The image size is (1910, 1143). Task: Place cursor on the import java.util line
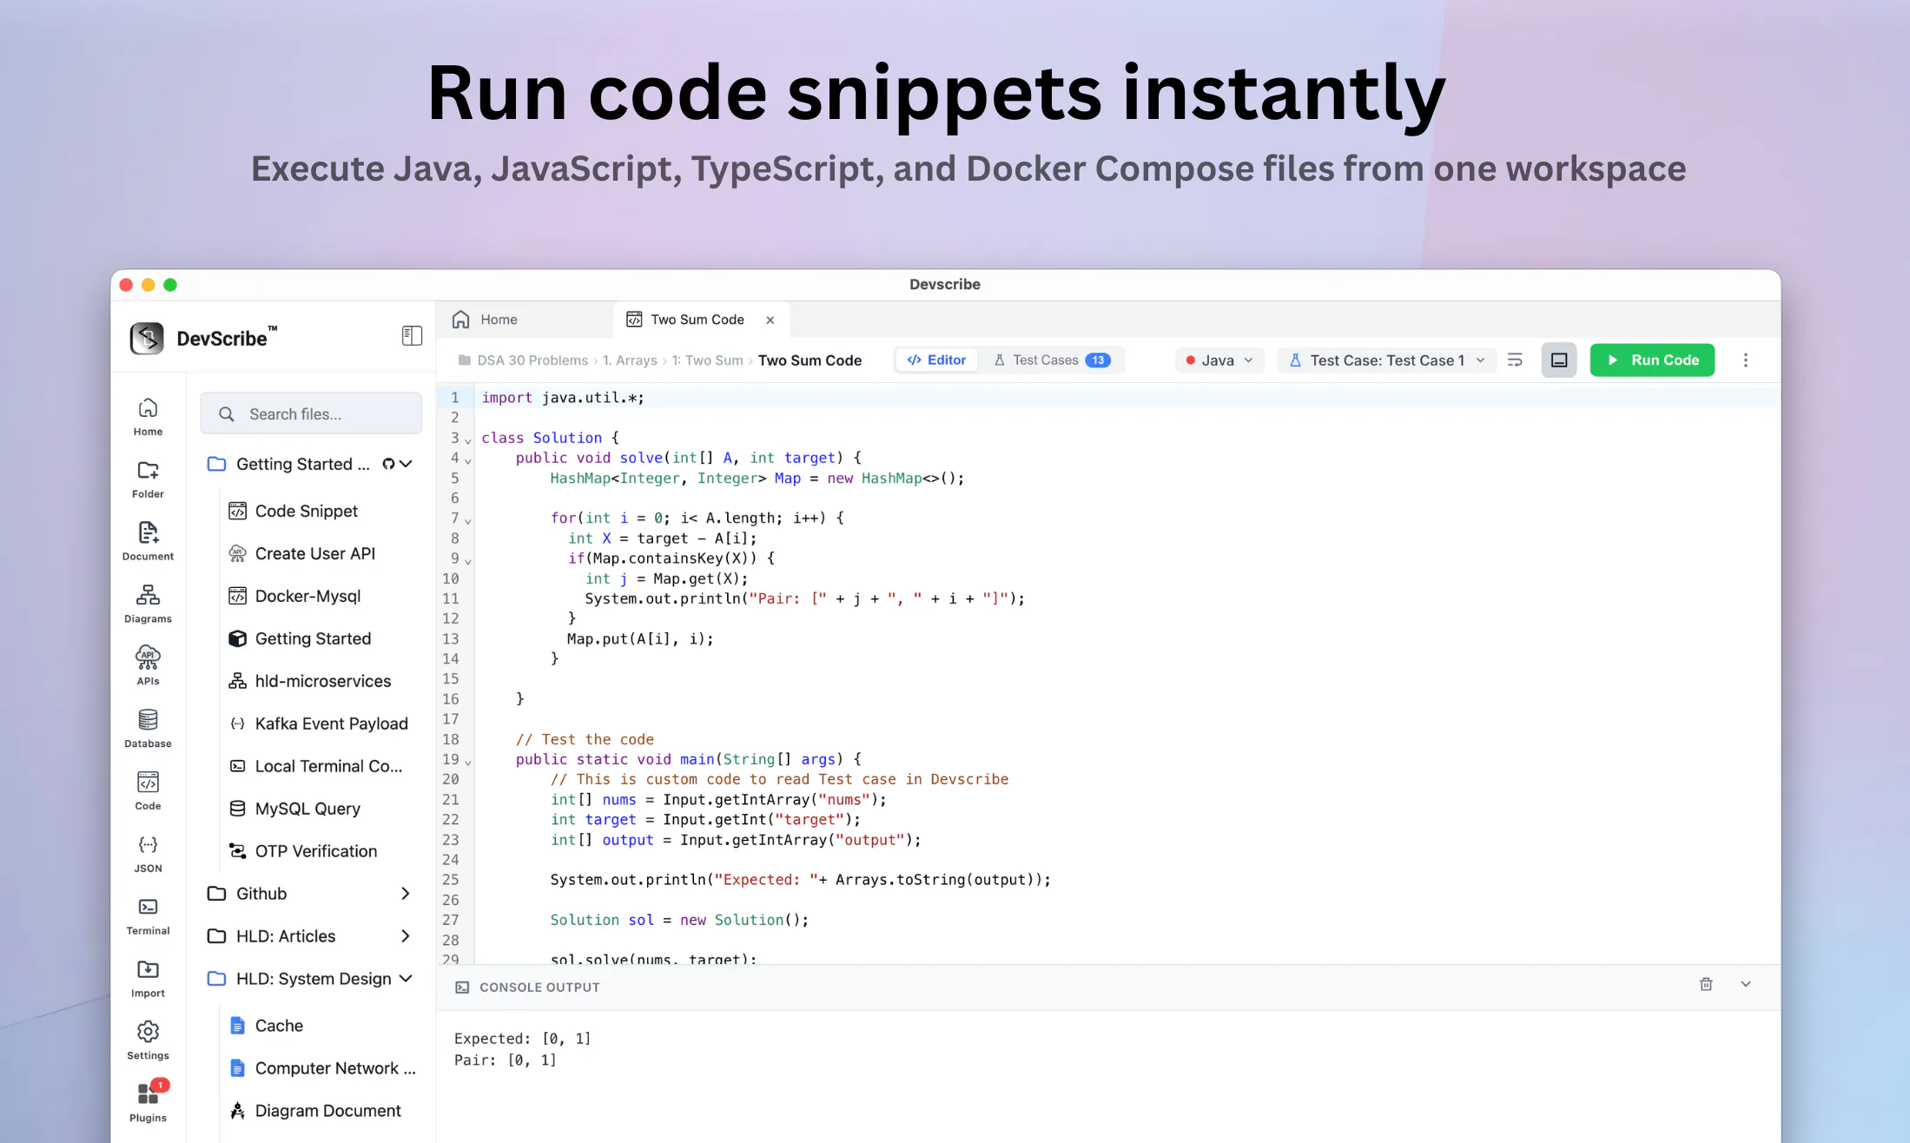pos(563,398)
